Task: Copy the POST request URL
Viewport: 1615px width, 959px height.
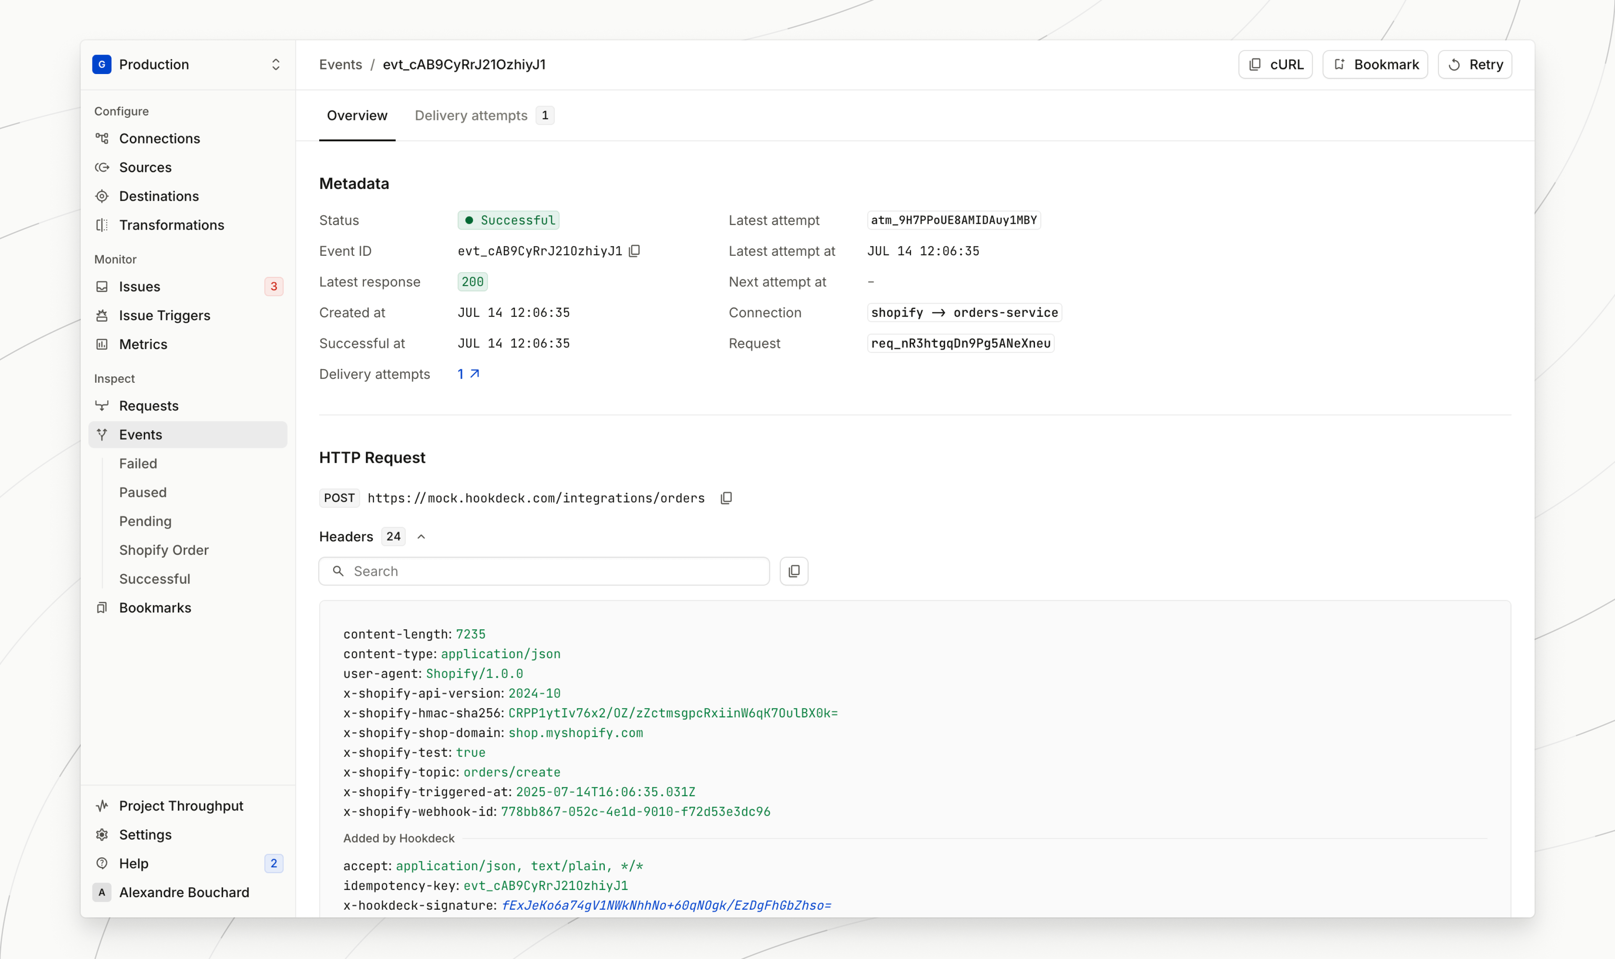Action: [726, 498]
